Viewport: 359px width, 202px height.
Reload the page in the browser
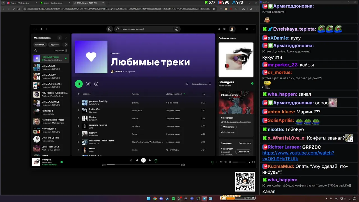[x=13, y=9]
